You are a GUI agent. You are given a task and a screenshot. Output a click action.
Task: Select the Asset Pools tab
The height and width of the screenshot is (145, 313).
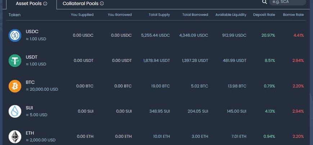[x=29, y=4]
